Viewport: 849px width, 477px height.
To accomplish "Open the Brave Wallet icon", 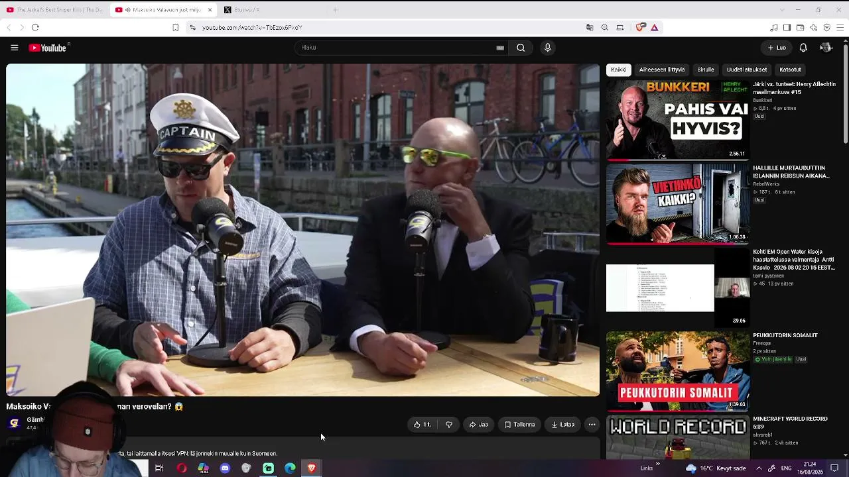I will pos(800,27).
